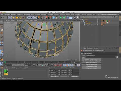Screen dimensions: 121x91
Task: Switch to polygon mode in sidebar
Action: point(2,43)
